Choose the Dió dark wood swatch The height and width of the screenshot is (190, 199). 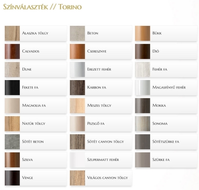142,51
